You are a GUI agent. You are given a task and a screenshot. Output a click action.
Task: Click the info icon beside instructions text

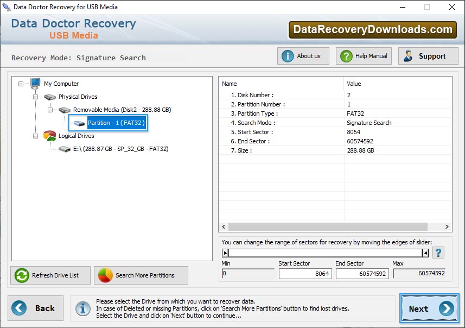click(x=82, y=308)
